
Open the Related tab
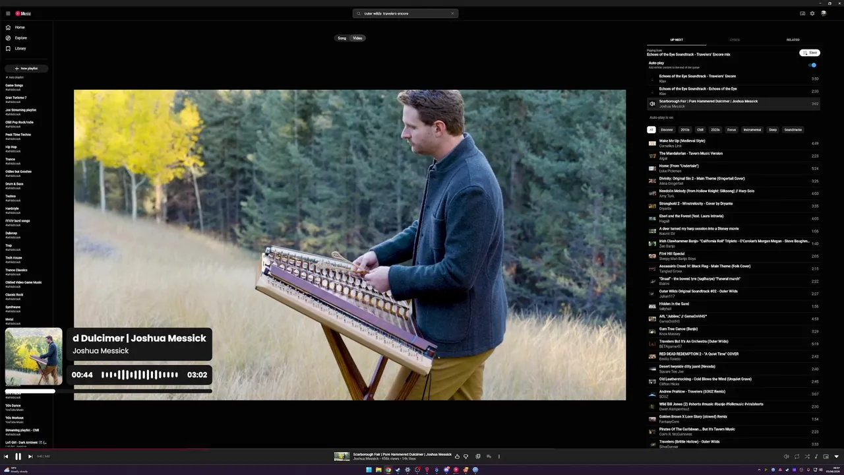click(x=793, y=40)
